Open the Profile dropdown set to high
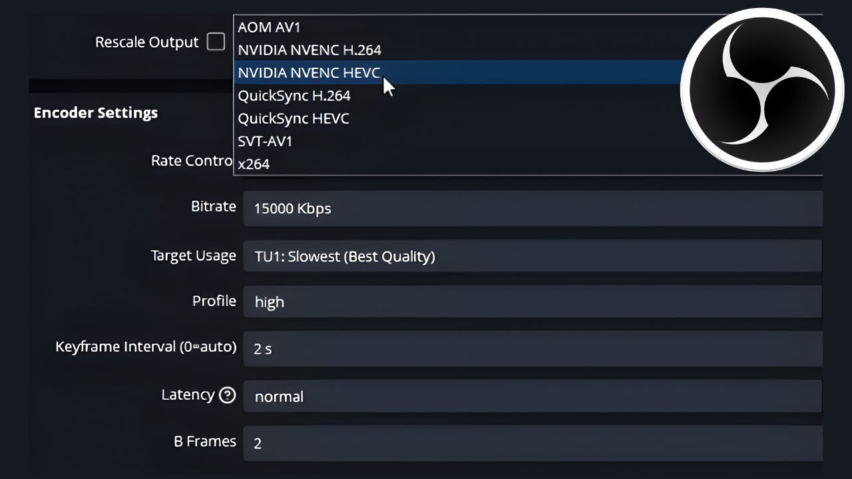The width and height of the screenshot is (852, 479). click(532, 302)
